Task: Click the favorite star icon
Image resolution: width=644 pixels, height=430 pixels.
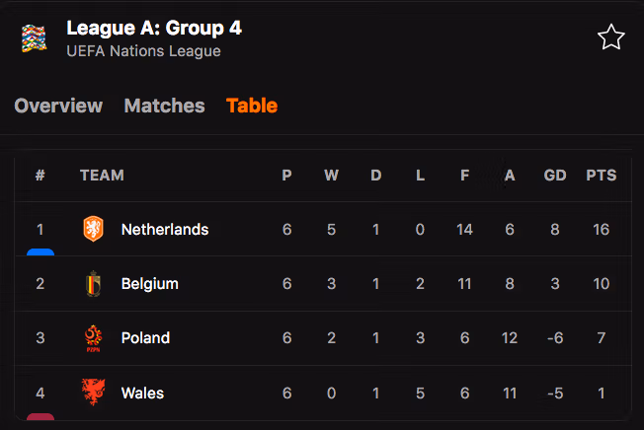Action: (x=611, y=37)
